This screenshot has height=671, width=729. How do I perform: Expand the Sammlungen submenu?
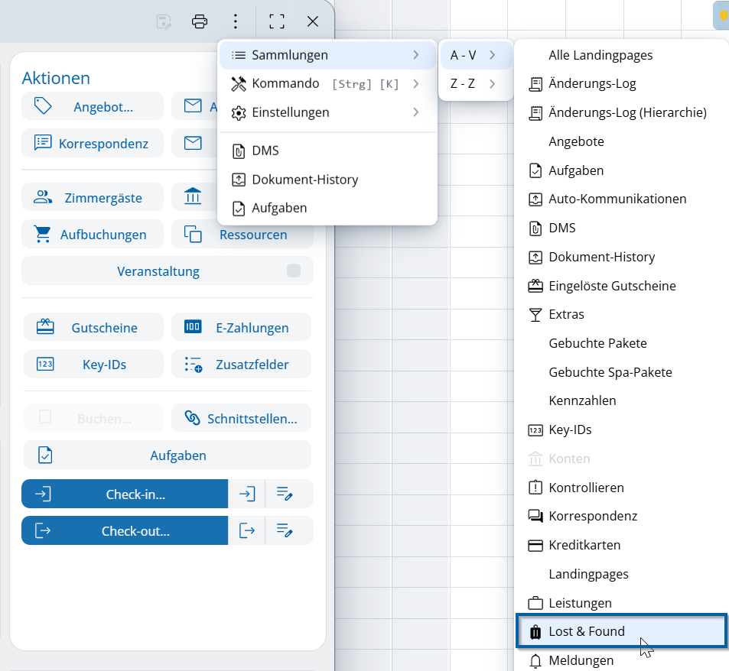tap(327, 55)
